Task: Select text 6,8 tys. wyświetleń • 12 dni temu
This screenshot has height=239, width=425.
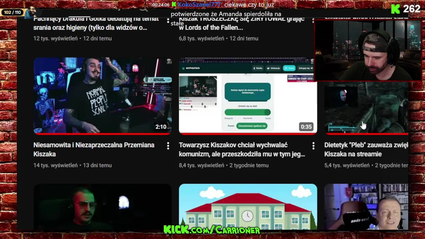Action: [x=218, y=39]
